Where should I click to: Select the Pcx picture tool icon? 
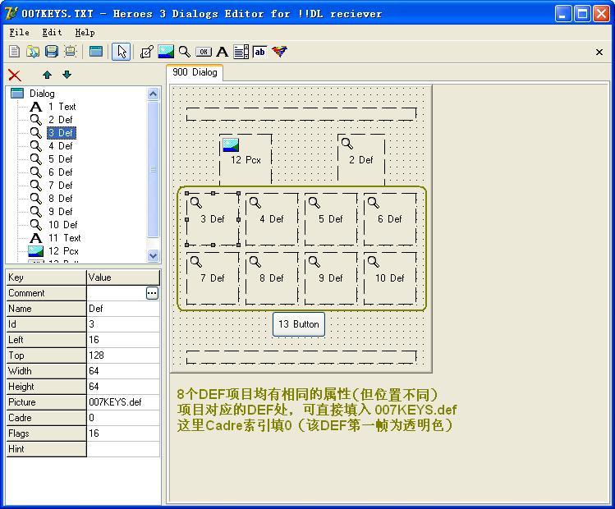point(166,52)
